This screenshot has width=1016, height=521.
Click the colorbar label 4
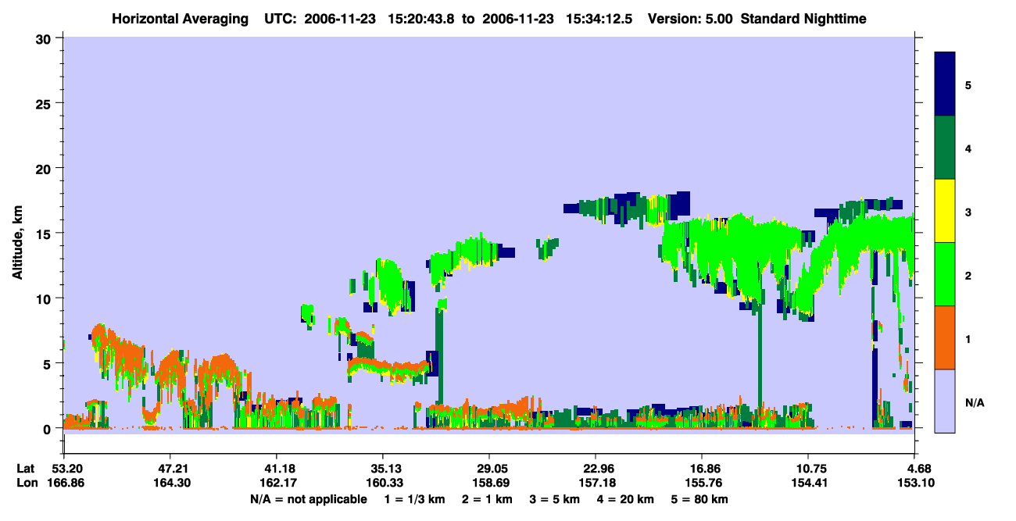968,148
